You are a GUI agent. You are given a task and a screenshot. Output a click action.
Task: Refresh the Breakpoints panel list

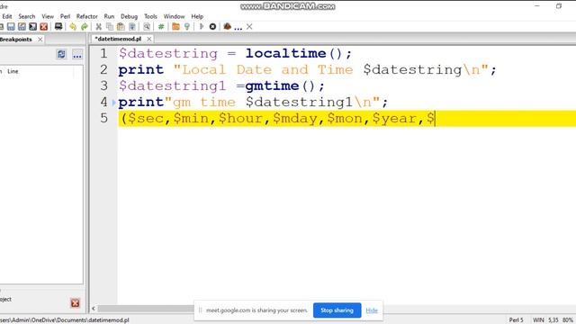[x=61, y=54]
